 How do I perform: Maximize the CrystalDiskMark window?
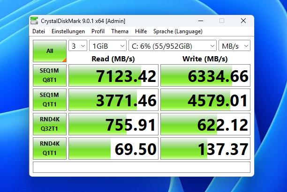coord(222,21)
